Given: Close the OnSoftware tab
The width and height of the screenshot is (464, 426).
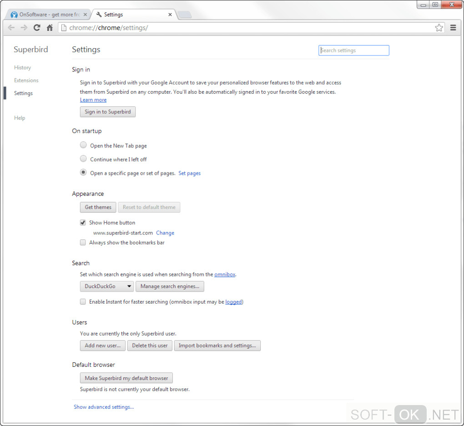Looking at the screenshot, I should 85,15.
